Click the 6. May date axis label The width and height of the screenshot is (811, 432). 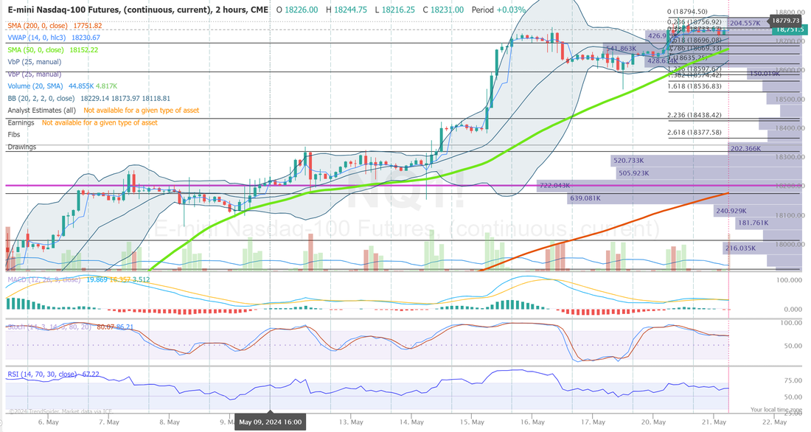(49, 422)
